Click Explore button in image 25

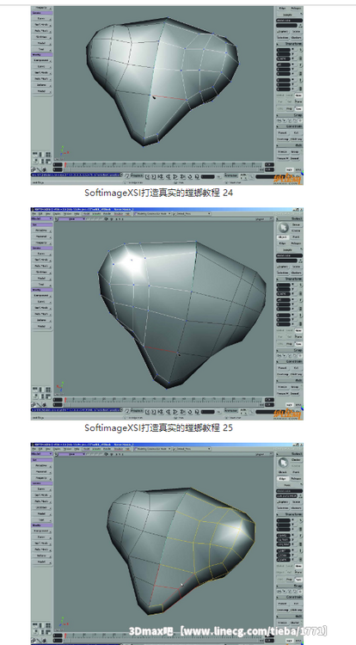pos(283,267)
